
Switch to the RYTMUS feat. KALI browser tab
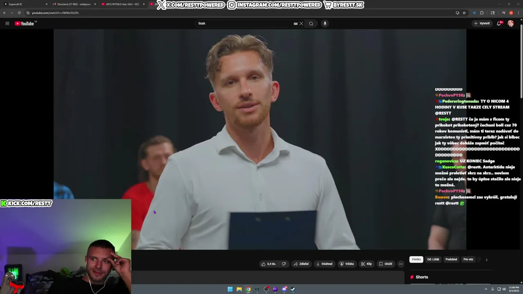[x=123, y=4]
